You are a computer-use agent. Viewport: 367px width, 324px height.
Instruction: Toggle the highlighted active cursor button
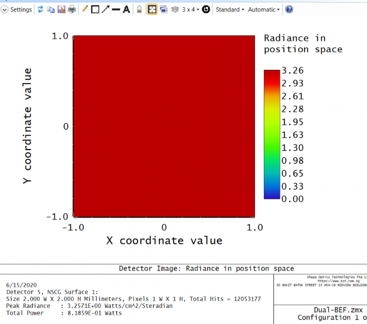(152, 10)
